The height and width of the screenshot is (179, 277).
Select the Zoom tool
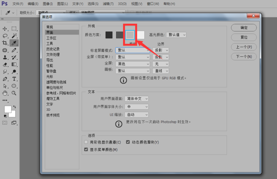tap(14, 93)
